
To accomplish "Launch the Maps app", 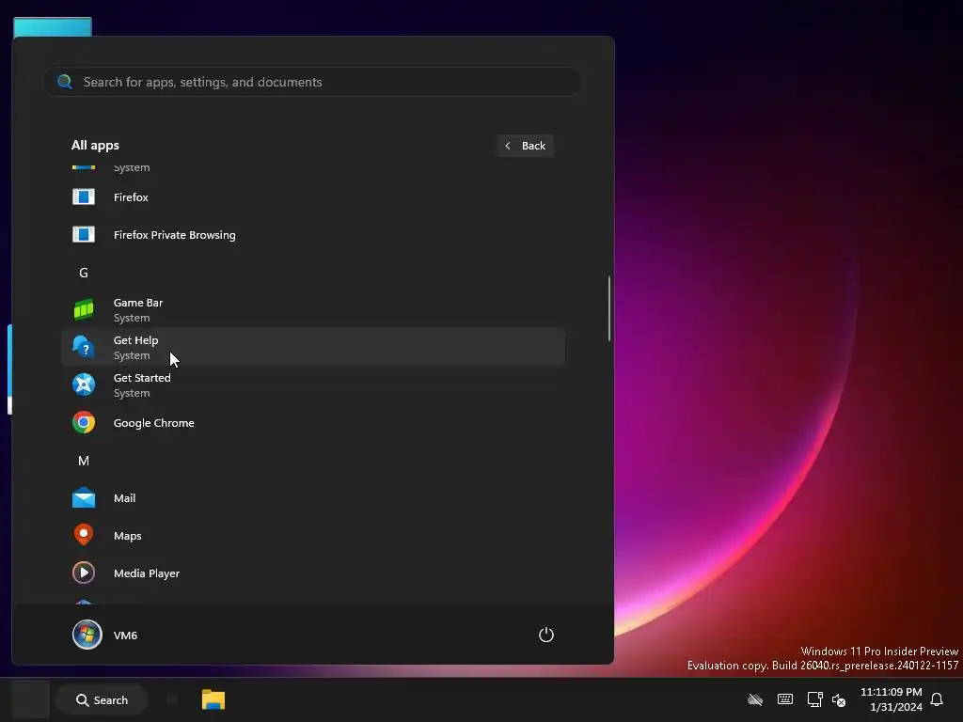I will click(x=312, y=535).
